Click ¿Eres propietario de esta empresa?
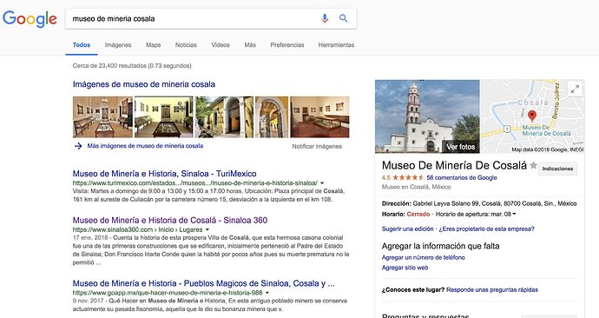This screenshot has width=599, height=318. tap(487, 229)
